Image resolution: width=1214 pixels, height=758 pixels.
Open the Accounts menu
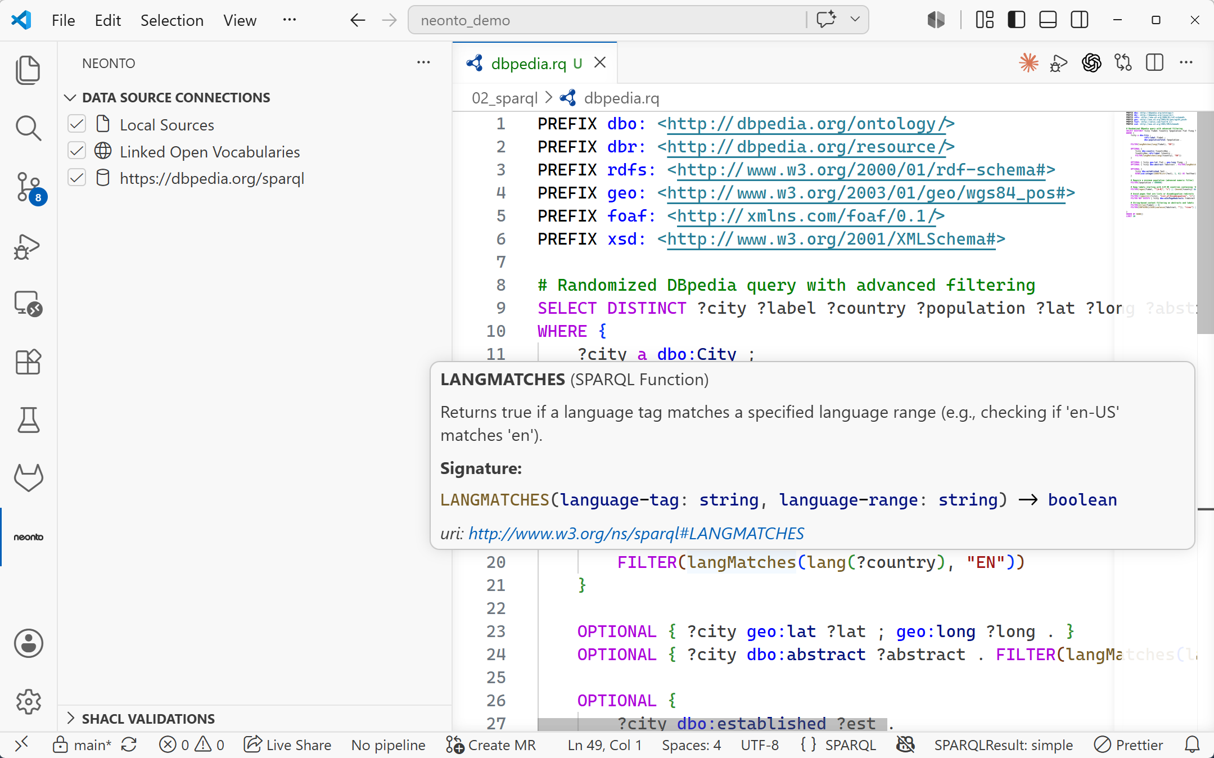point(28,643)
